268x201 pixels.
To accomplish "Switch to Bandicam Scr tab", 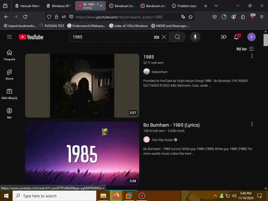I will (x=122, y=6).
